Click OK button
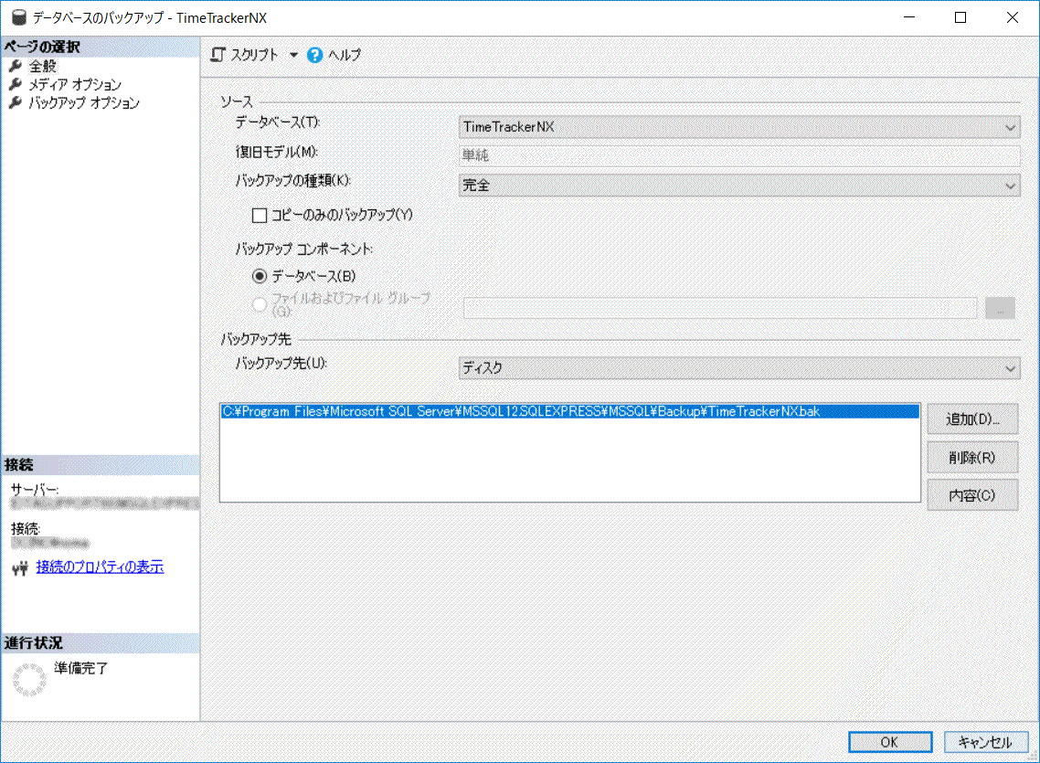The height and width of the screenshot is (763, 1040). coord(890,743)
